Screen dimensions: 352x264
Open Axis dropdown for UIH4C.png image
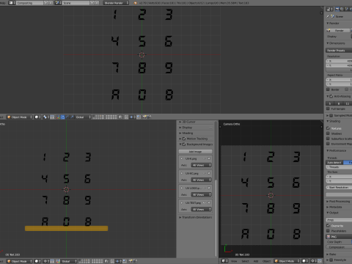[201, 180]
